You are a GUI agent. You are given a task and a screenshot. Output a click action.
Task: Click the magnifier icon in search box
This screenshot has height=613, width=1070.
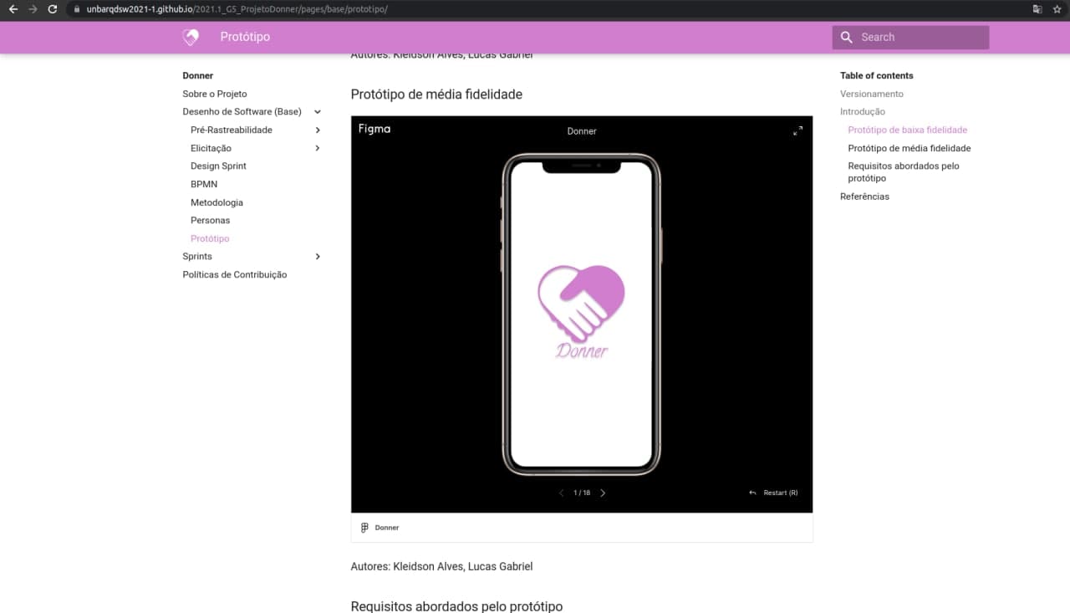(846, 37)
